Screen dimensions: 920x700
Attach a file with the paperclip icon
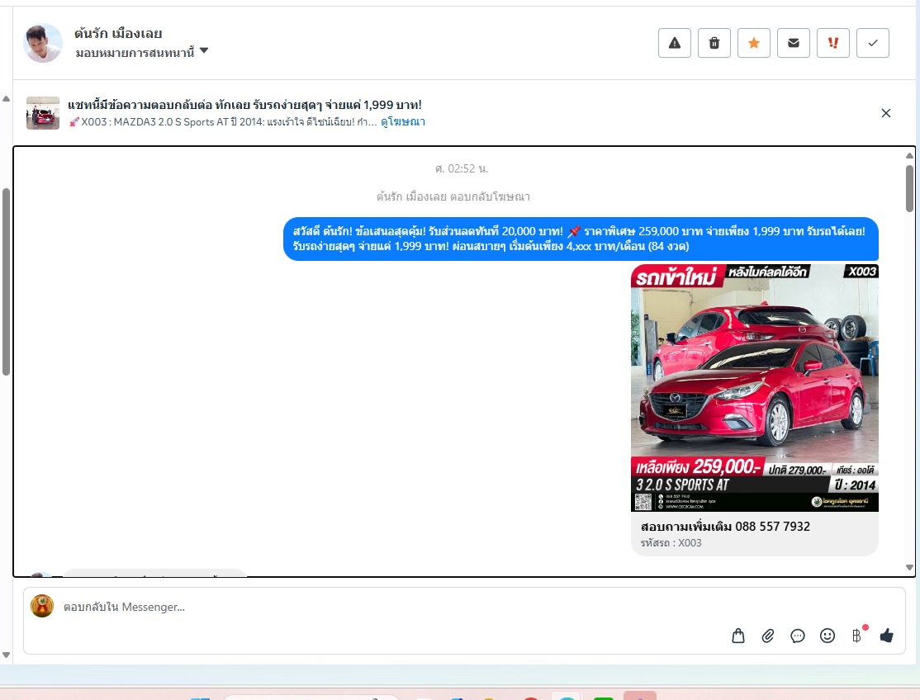coord(768,636)
